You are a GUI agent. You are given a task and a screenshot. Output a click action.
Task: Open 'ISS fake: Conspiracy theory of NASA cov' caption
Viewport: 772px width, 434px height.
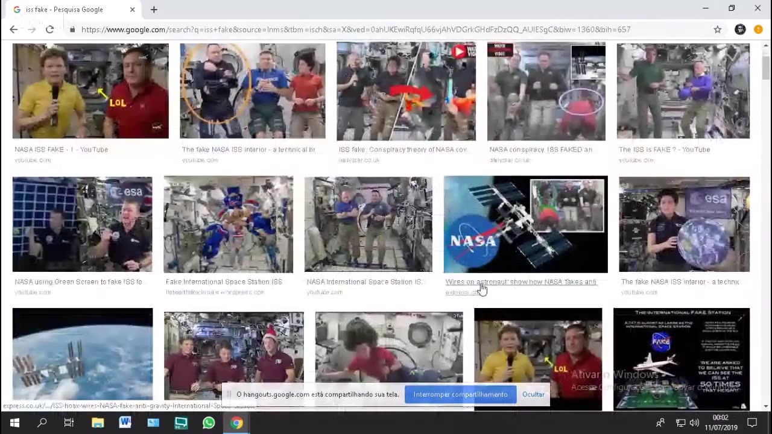pyautogui.click(x=403, y=149)
